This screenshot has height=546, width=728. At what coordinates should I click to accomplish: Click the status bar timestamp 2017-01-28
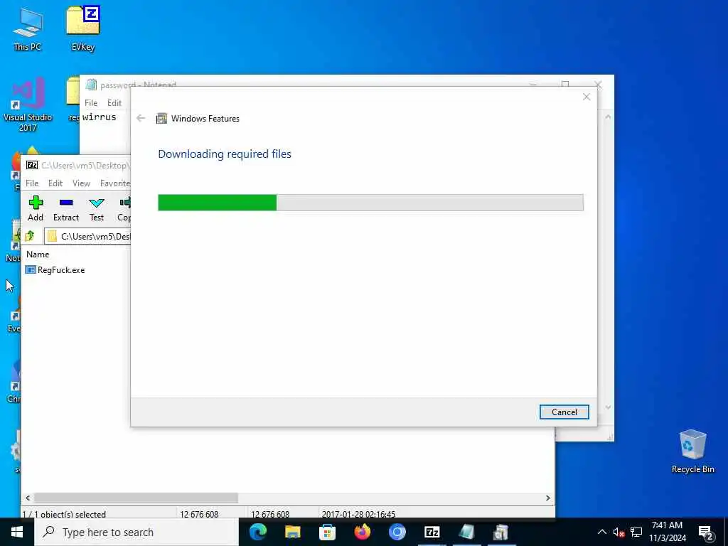click(358, 514)
